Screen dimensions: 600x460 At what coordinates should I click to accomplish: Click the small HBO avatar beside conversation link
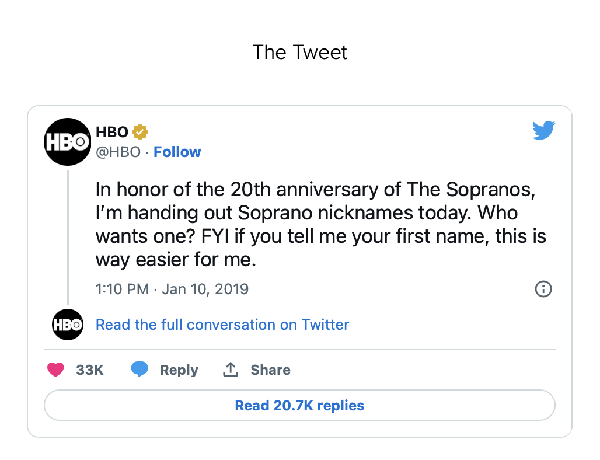click(68, 325)
